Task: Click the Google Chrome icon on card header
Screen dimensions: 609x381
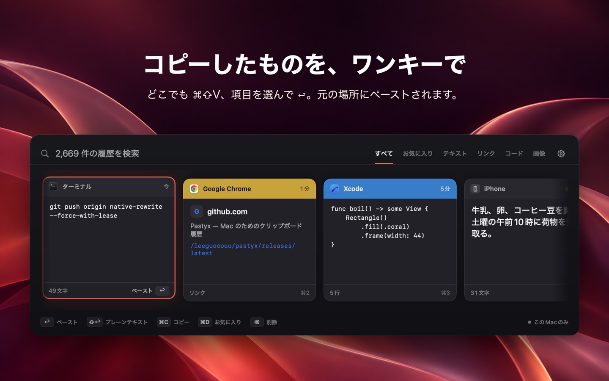Action: coord(194,189)
